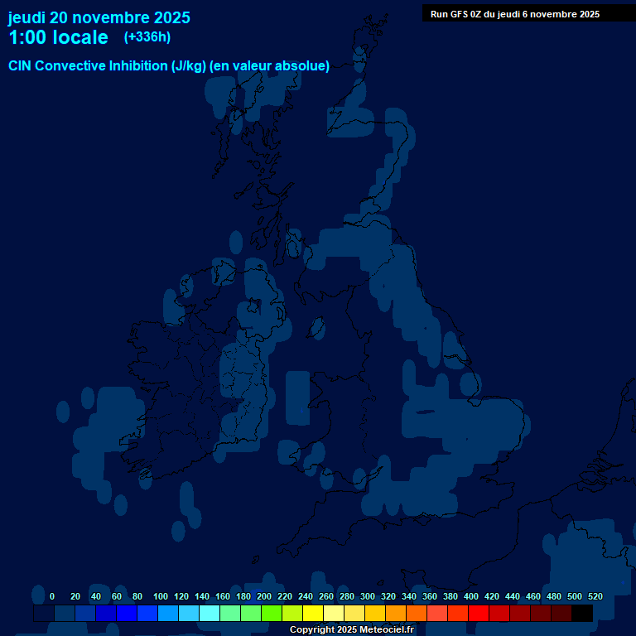
Task: Click the light cyan legend swatch
Action: coord(210,614)
